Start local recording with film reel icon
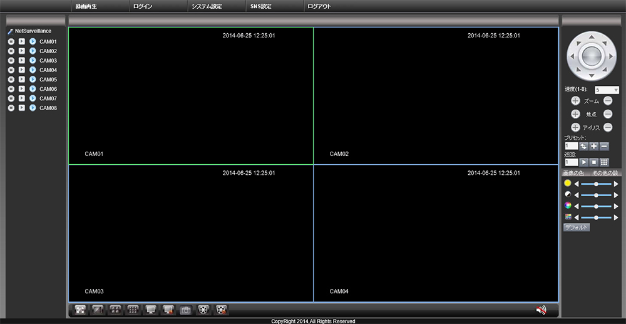This screenshot has width=626, height=324. [x=203, y=310]
